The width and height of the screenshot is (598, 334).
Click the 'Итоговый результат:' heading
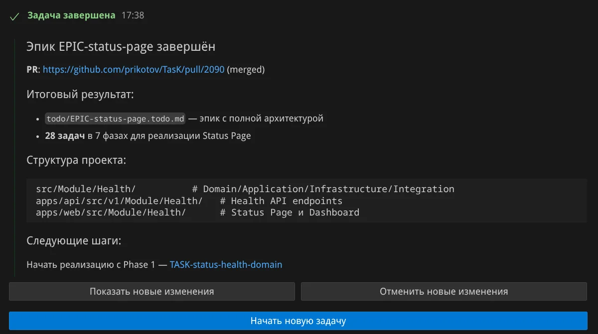(x=80, y=95)
